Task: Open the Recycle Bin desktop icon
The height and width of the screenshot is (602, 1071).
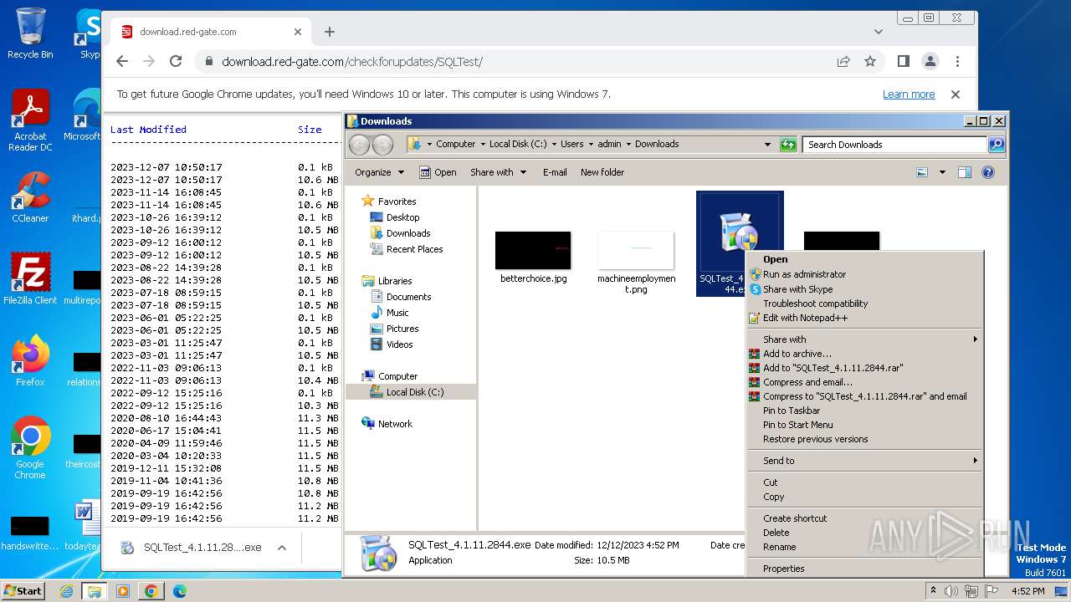Action: point(30,33)
